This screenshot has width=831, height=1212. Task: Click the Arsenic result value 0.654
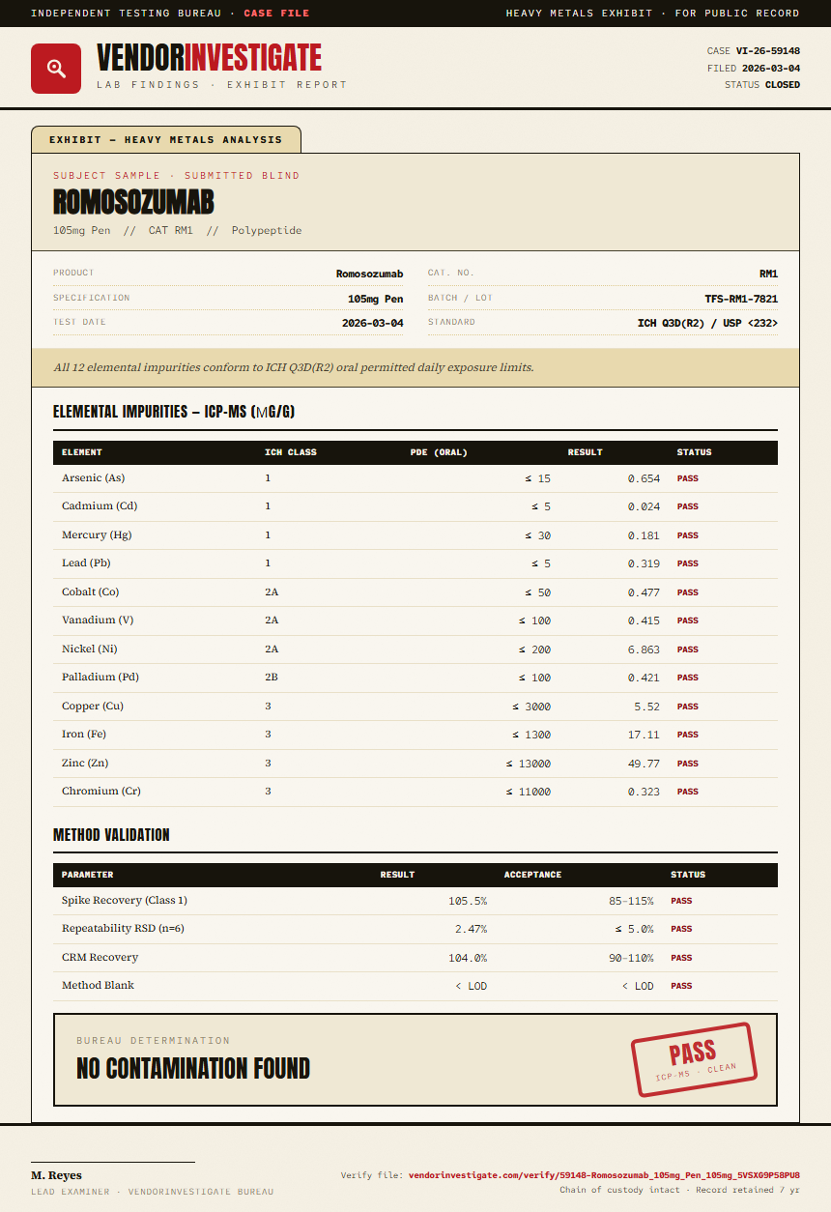click(645, 478)
